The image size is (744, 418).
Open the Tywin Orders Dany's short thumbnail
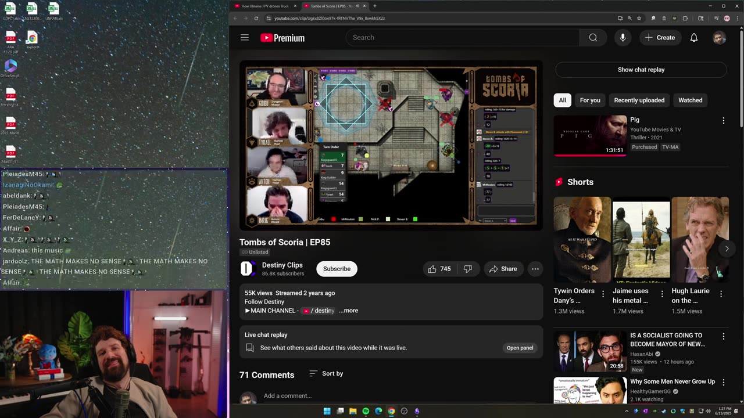click(x=582, y=240)
